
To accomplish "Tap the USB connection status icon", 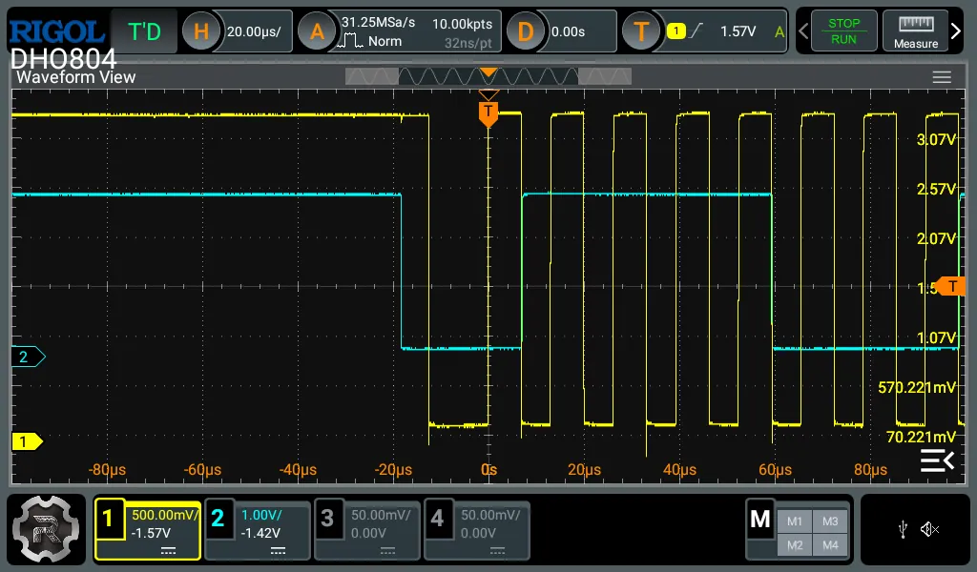I will [x=903, y=530].
